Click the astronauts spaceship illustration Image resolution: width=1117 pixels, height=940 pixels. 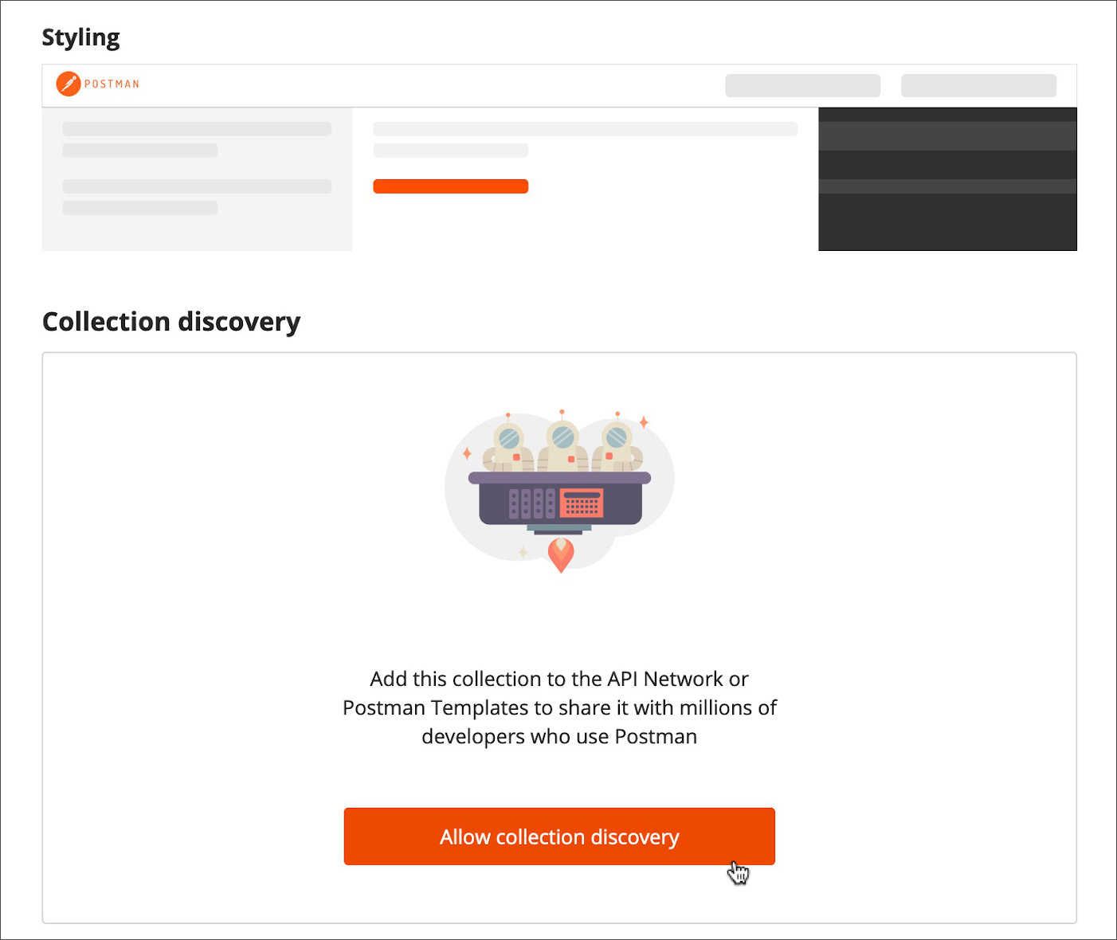[559, 492]
